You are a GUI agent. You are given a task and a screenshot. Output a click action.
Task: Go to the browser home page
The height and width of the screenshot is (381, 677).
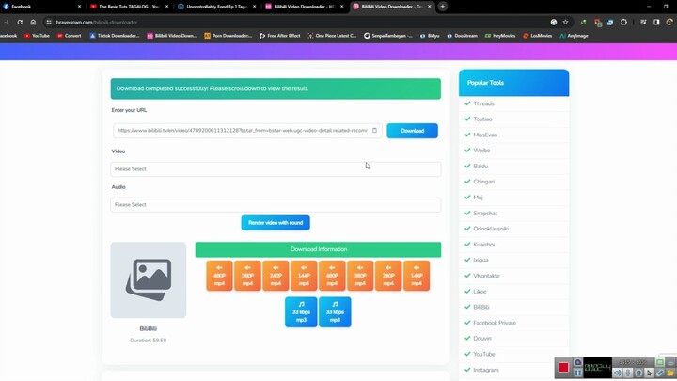pos(33,22)
